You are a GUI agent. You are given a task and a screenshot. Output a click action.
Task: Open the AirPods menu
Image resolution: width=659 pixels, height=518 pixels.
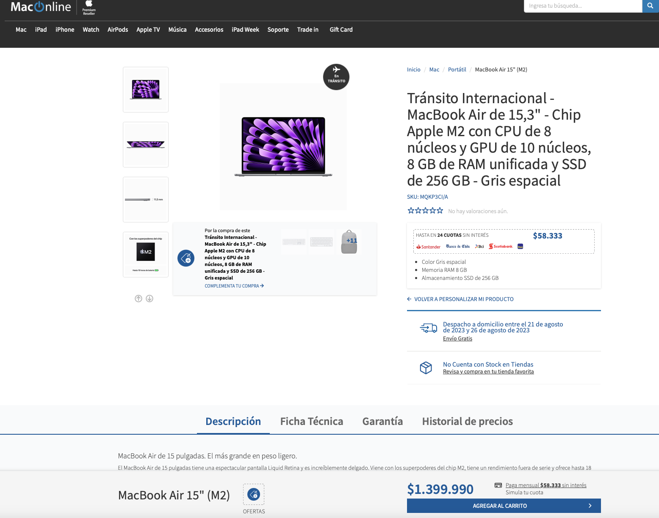click(118, 30)
